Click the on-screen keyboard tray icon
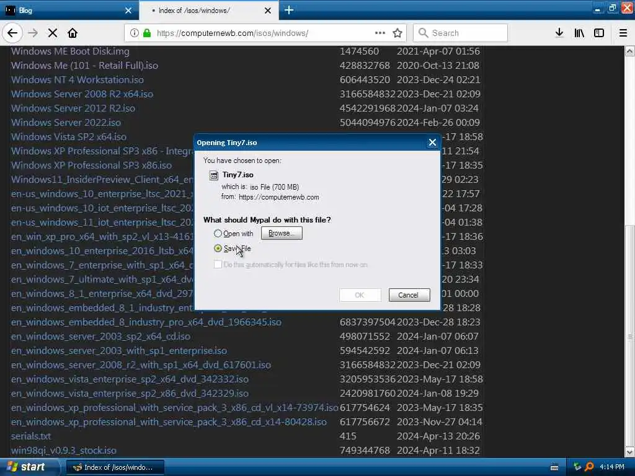The width and height of the screenshot is (635, 476). pos(554,467)
